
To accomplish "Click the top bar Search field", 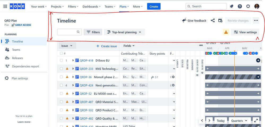I will (206, 6).
